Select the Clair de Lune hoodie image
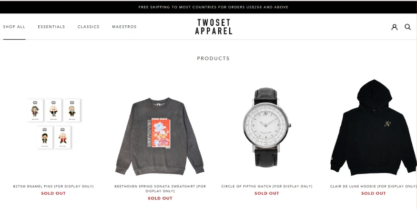417x209 pixels. pyautogui.click(x=373, y=127)
